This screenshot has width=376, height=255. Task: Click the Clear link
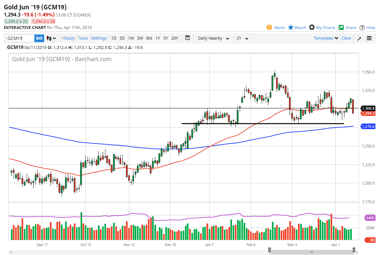pos(346,38)
